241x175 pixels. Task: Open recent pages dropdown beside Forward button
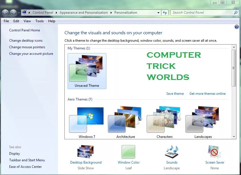click(x=19, y=13)
